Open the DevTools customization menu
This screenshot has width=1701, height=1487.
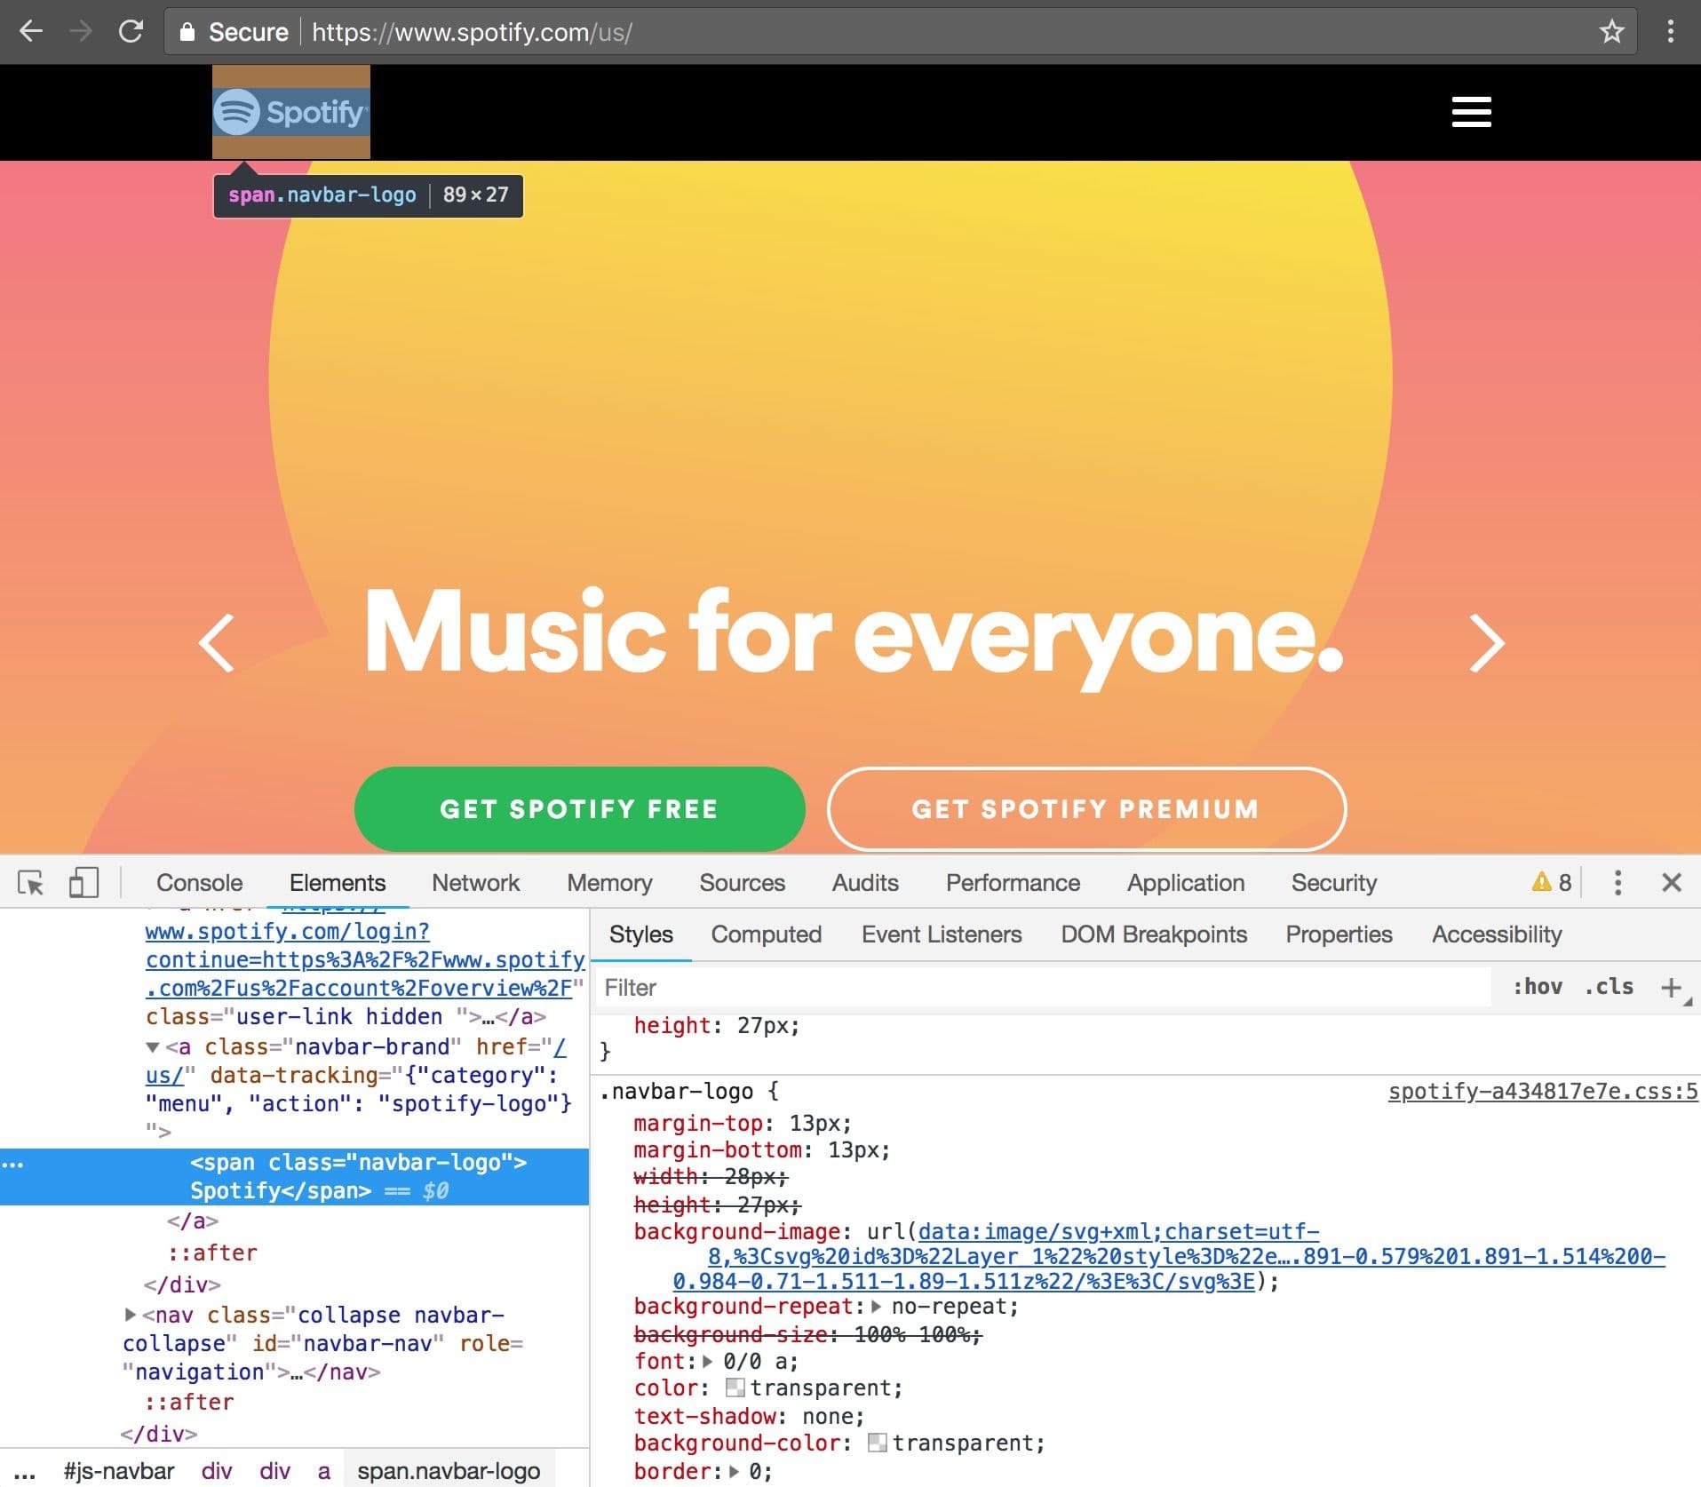tap(1618, 882)
